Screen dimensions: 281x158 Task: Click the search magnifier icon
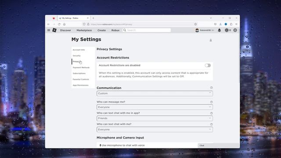tap(125, 30)
